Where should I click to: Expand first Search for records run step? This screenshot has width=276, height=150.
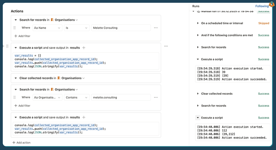pos(198,47)
